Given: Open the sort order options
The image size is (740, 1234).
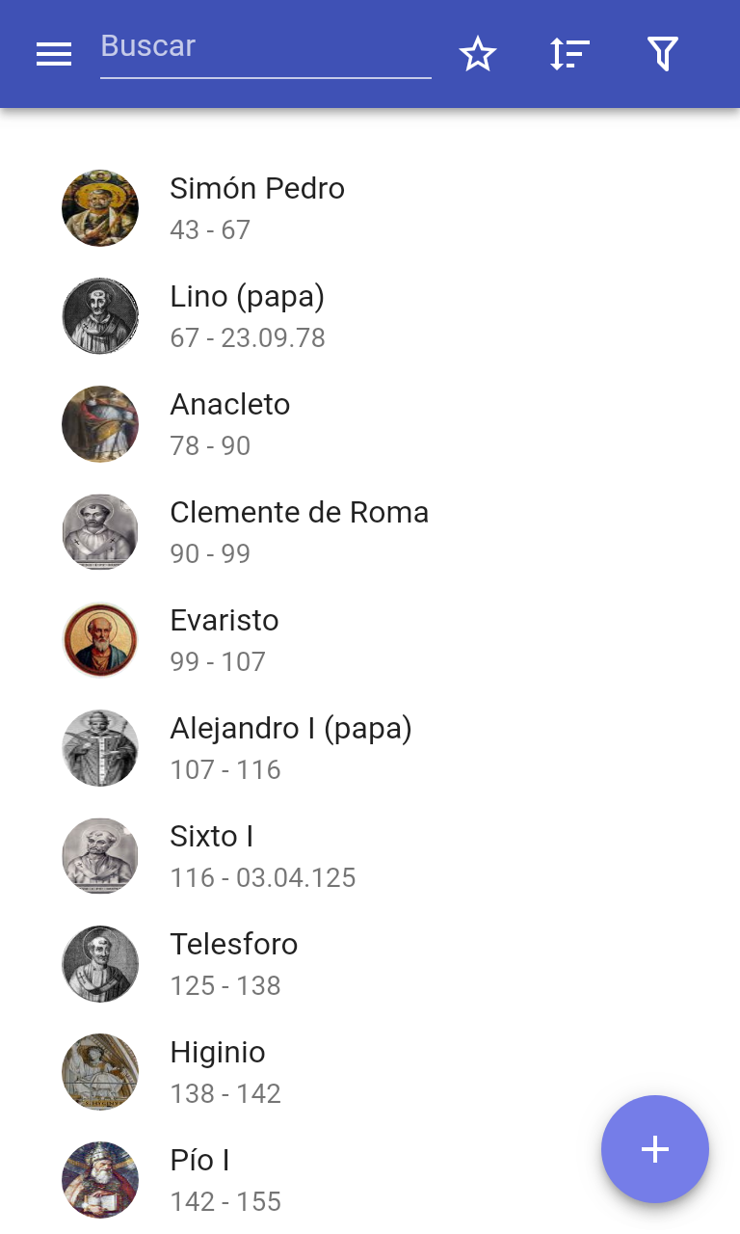Looking at the screenshot, I should [569, 54].
